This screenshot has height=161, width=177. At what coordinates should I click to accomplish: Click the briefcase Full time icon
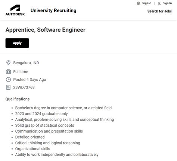(x=8, y=72)
